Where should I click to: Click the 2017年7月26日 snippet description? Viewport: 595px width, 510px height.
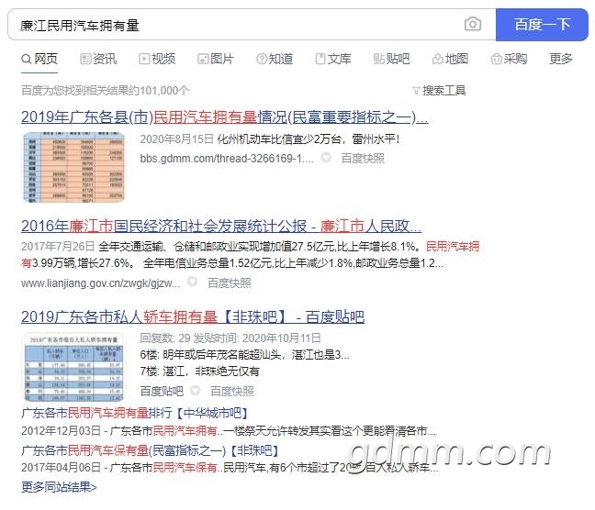251,255
